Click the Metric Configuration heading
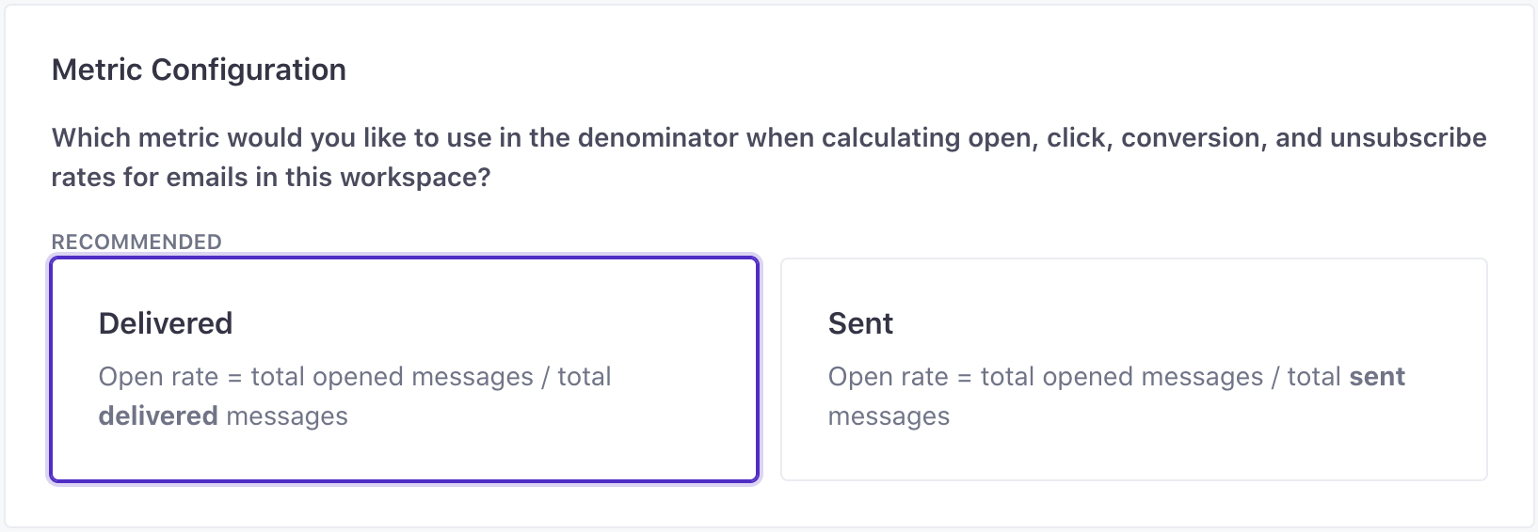1538x532 pixels. pyautogui.click(x=199, y=70)
